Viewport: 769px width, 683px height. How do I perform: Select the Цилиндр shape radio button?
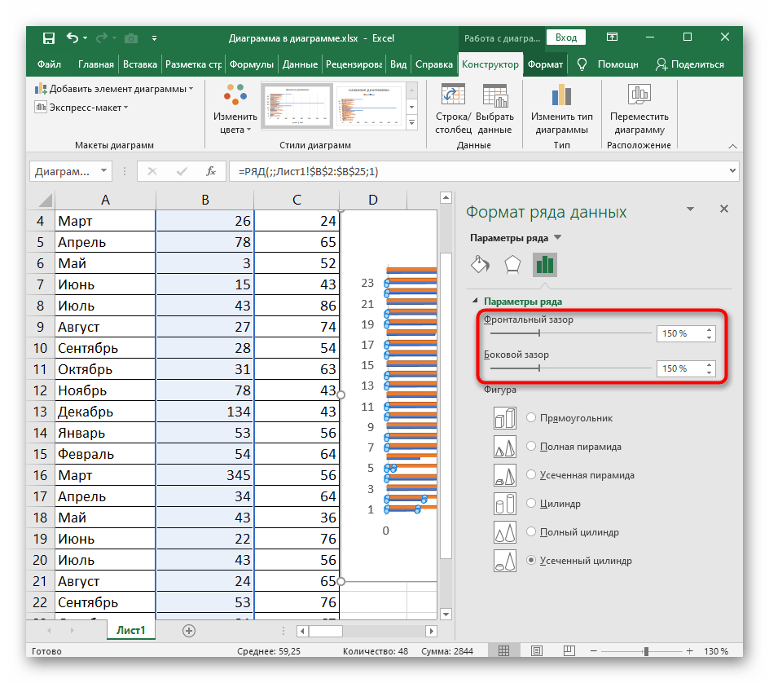531,504
